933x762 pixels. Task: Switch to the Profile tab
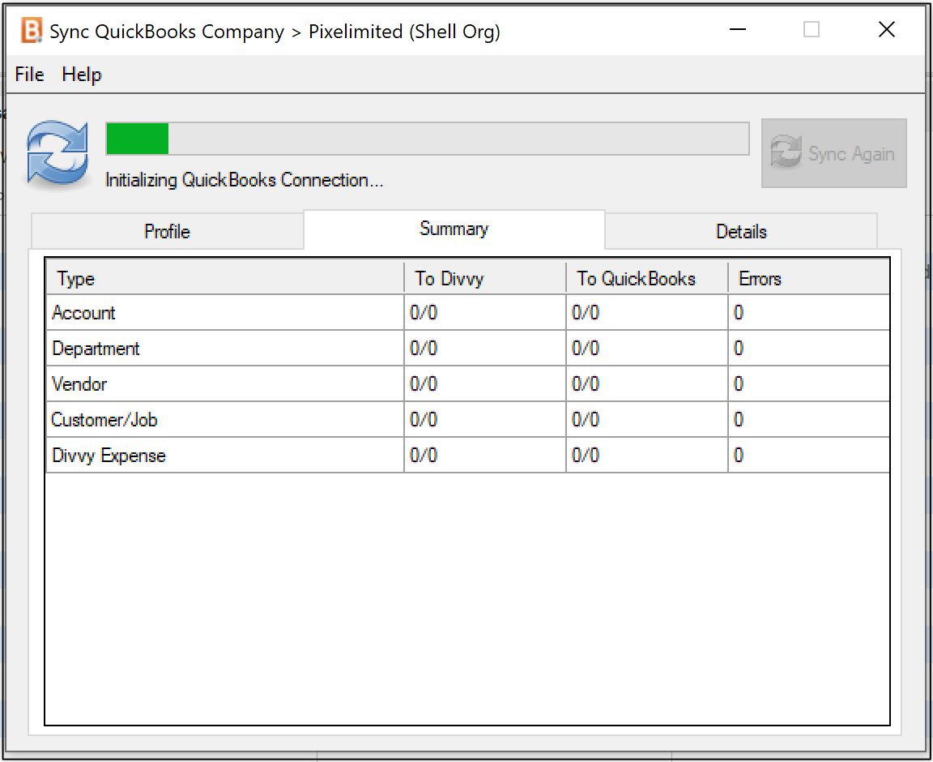point(167,232)
